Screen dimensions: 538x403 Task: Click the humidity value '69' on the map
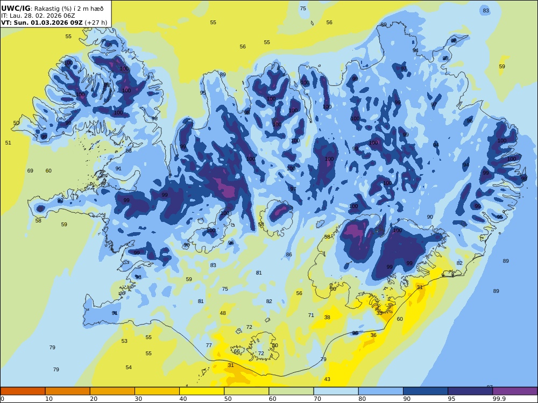click(30, 171)
